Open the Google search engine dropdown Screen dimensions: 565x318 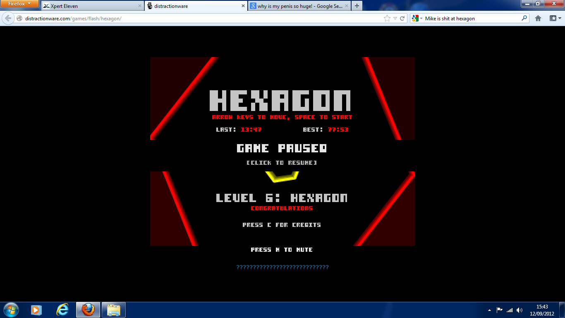pos(417,19)
